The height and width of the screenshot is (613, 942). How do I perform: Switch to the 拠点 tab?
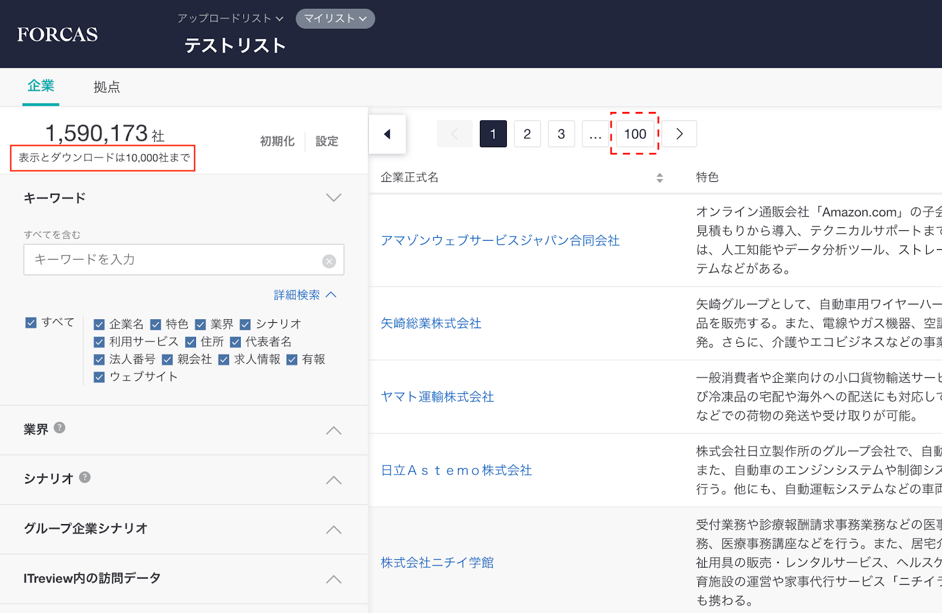point(107,87)
